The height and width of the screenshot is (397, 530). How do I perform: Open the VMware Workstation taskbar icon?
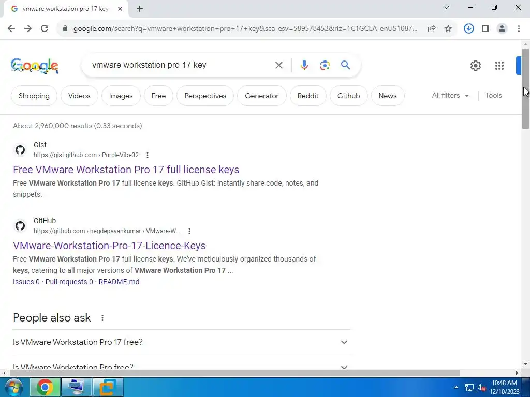tap(108, 387)
